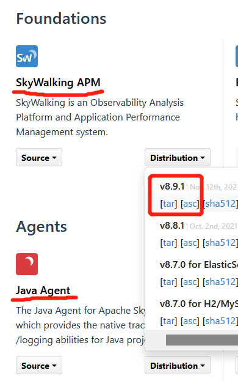Select the v8.9.1 version entry

(172, 187)
